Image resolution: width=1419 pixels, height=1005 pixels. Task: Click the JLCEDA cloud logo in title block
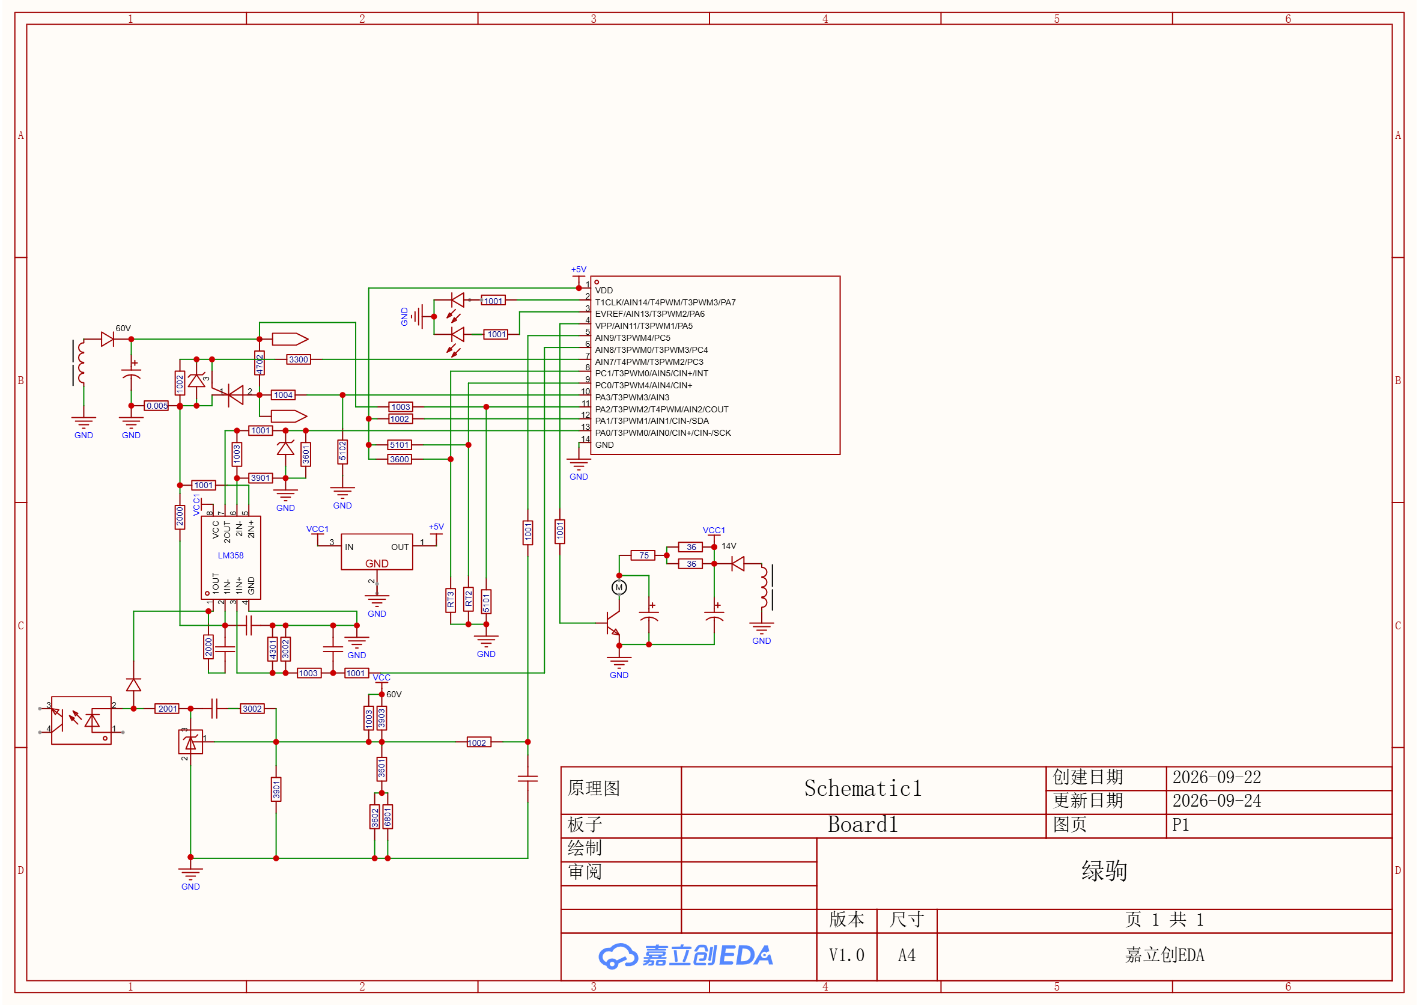coord(685,956)
